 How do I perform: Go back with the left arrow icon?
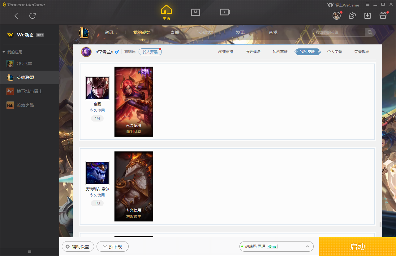tap(16, 16)
